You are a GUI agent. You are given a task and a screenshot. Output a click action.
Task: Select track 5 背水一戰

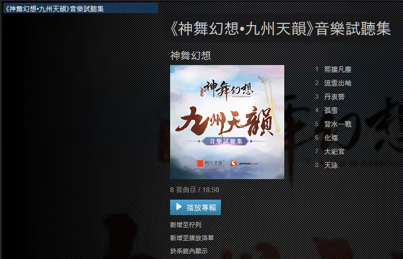(338, 124)
